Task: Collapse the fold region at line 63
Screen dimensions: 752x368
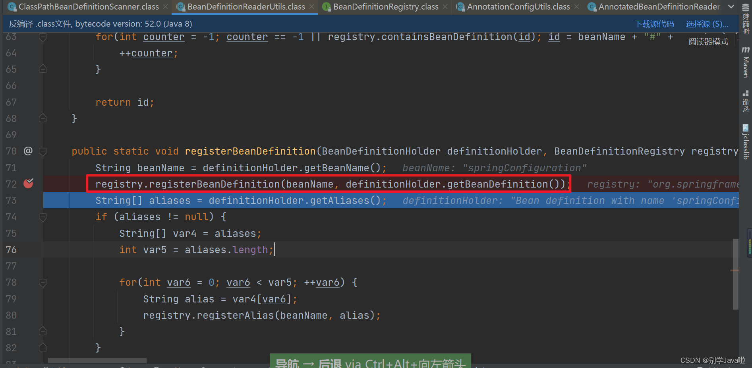Action: 43,37
